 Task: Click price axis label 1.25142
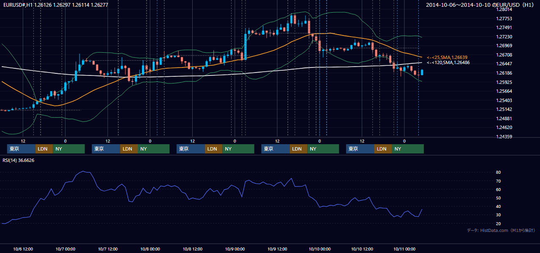tap(504, 109)
